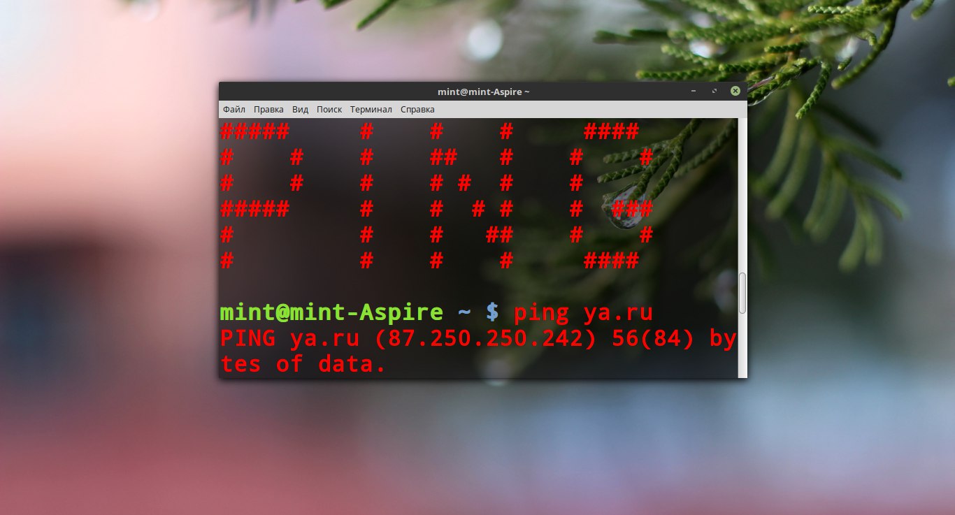
Task: Open the Правка menu
Action: (268, 110)
